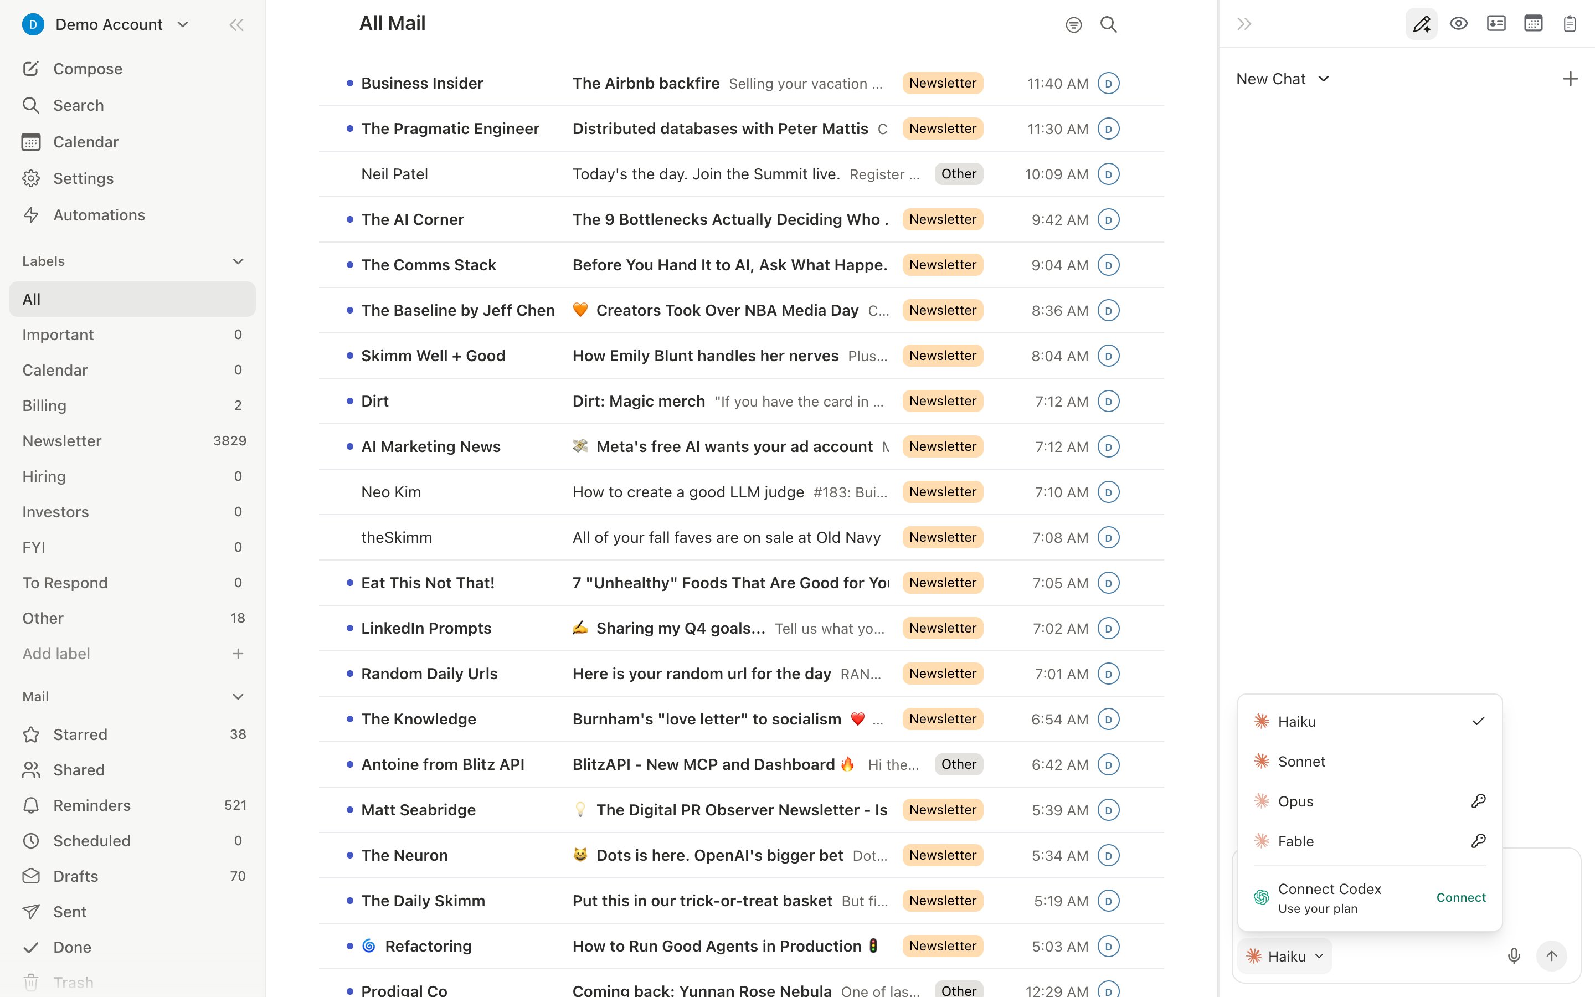Click the mail filter icon in header

click(x=1074, y=25)
